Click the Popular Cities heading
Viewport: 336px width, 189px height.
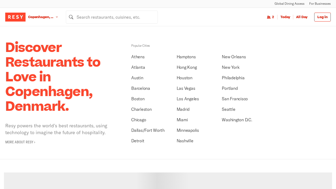pos(140,46)
